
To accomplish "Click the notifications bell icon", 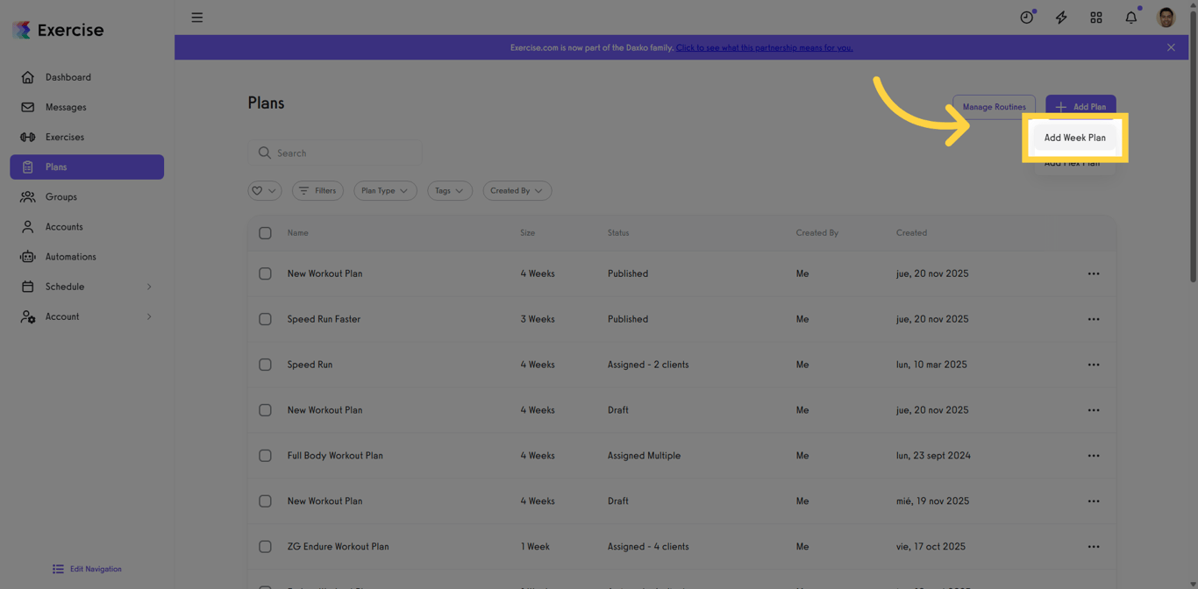I will coord(1130,17).
